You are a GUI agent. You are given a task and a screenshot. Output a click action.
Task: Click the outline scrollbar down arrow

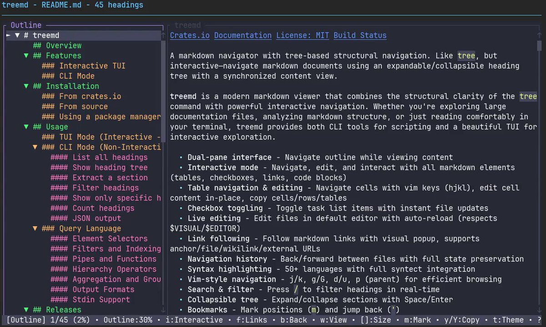pyautogui.click(x=163, y=310)
